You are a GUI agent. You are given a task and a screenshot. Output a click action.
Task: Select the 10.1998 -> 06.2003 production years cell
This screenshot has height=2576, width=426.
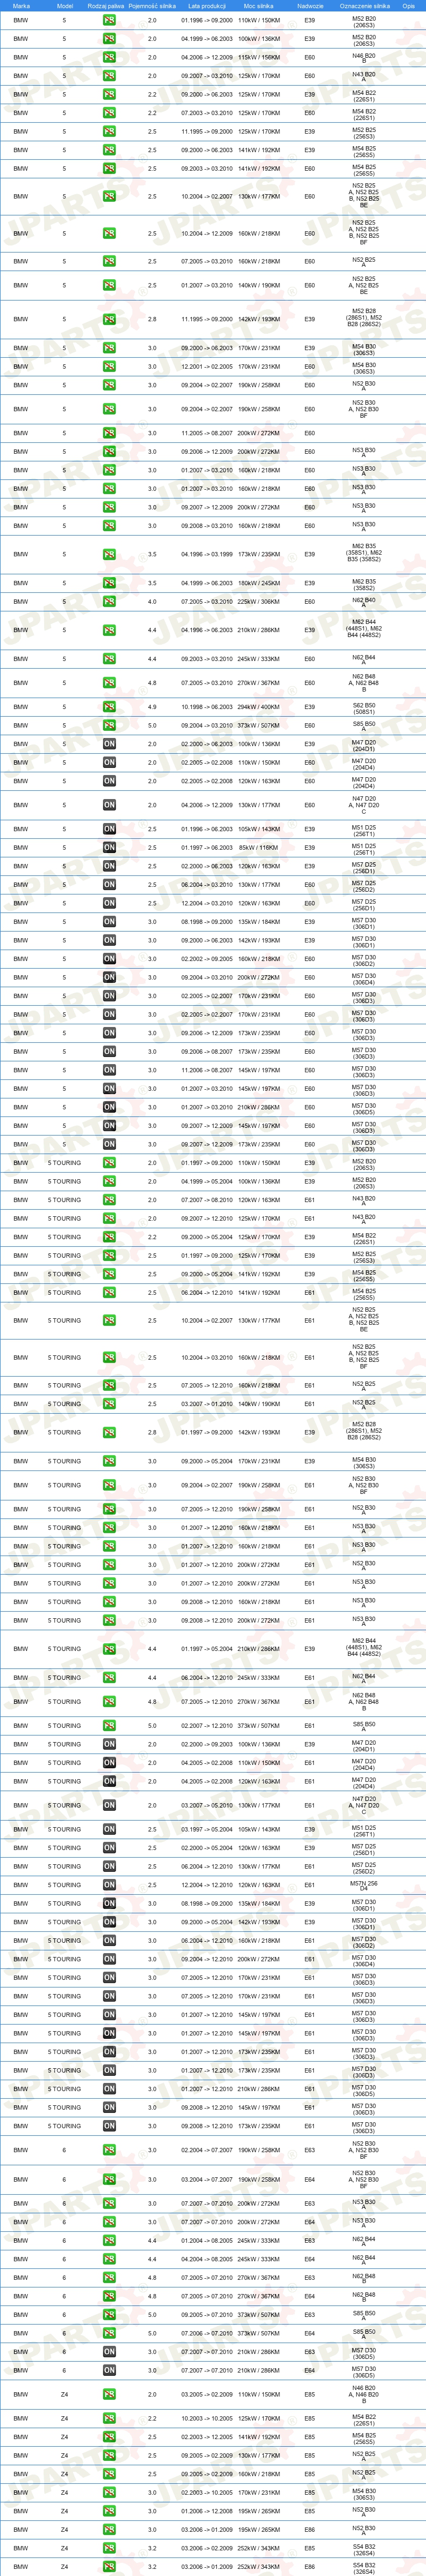[206, 707]
